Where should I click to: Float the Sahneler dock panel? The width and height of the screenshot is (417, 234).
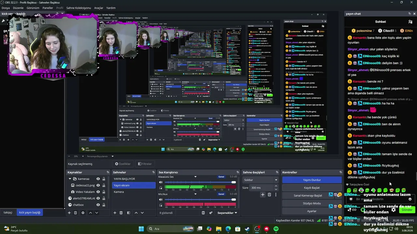[x=153, y=172]
